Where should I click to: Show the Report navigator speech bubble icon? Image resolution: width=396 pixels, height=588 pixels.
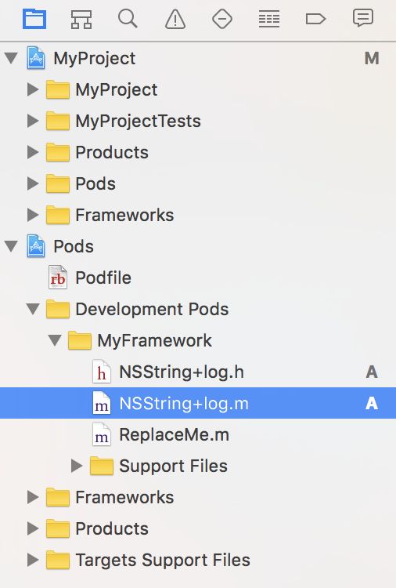(362, 18)
